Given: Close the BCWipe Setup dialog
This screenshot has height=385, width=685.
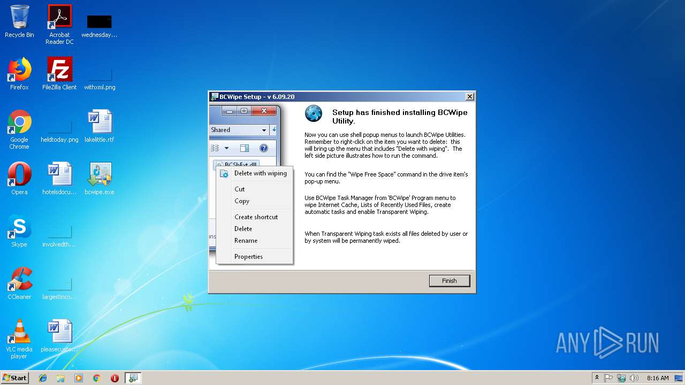Looking at the screenshot, I should coord(469,97).
